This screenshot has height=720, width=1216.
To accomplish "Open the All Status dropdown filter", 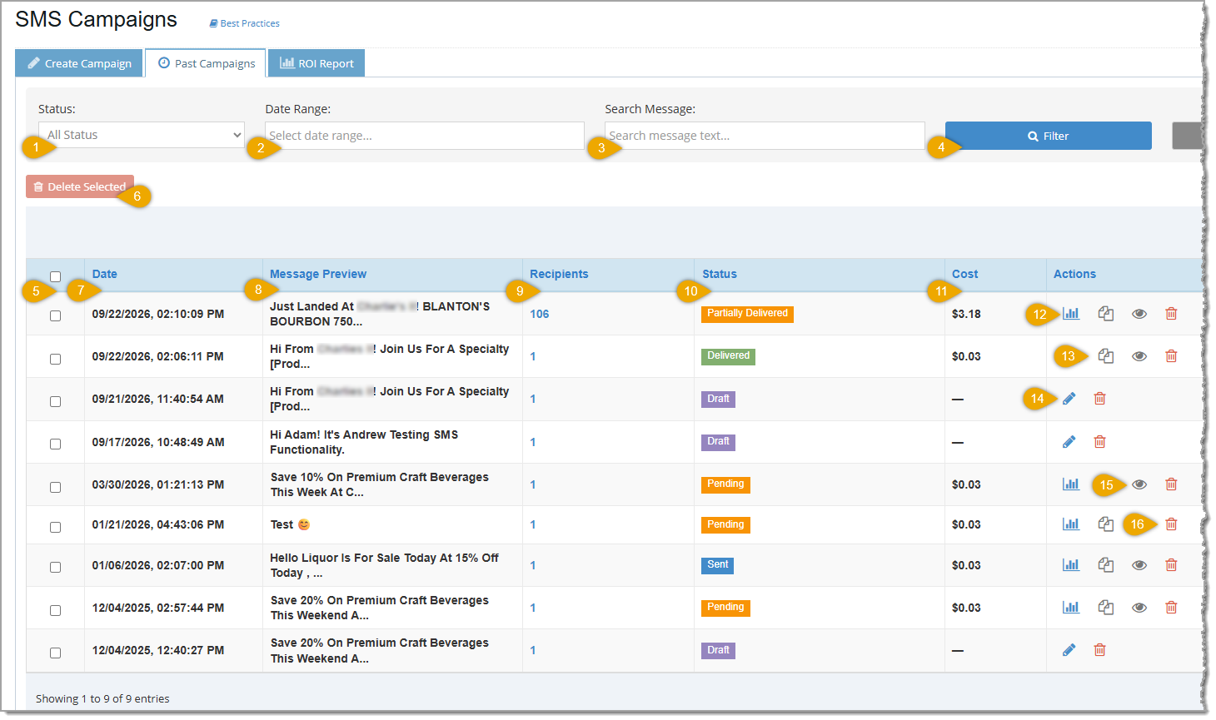I will 142,135.
